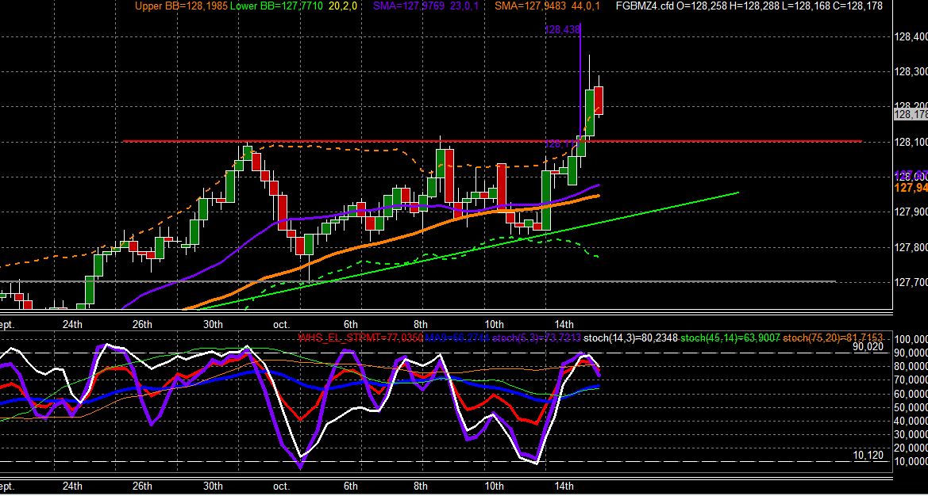Click the '24th' date label under price chart
Image resolution: width=928 pixels, height=496 pixels.
click(x=72, y=324)
